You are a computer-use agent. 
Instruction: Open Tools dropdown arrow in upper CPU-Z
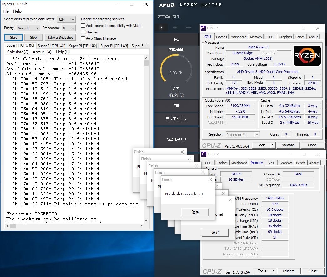pos(273,145)
